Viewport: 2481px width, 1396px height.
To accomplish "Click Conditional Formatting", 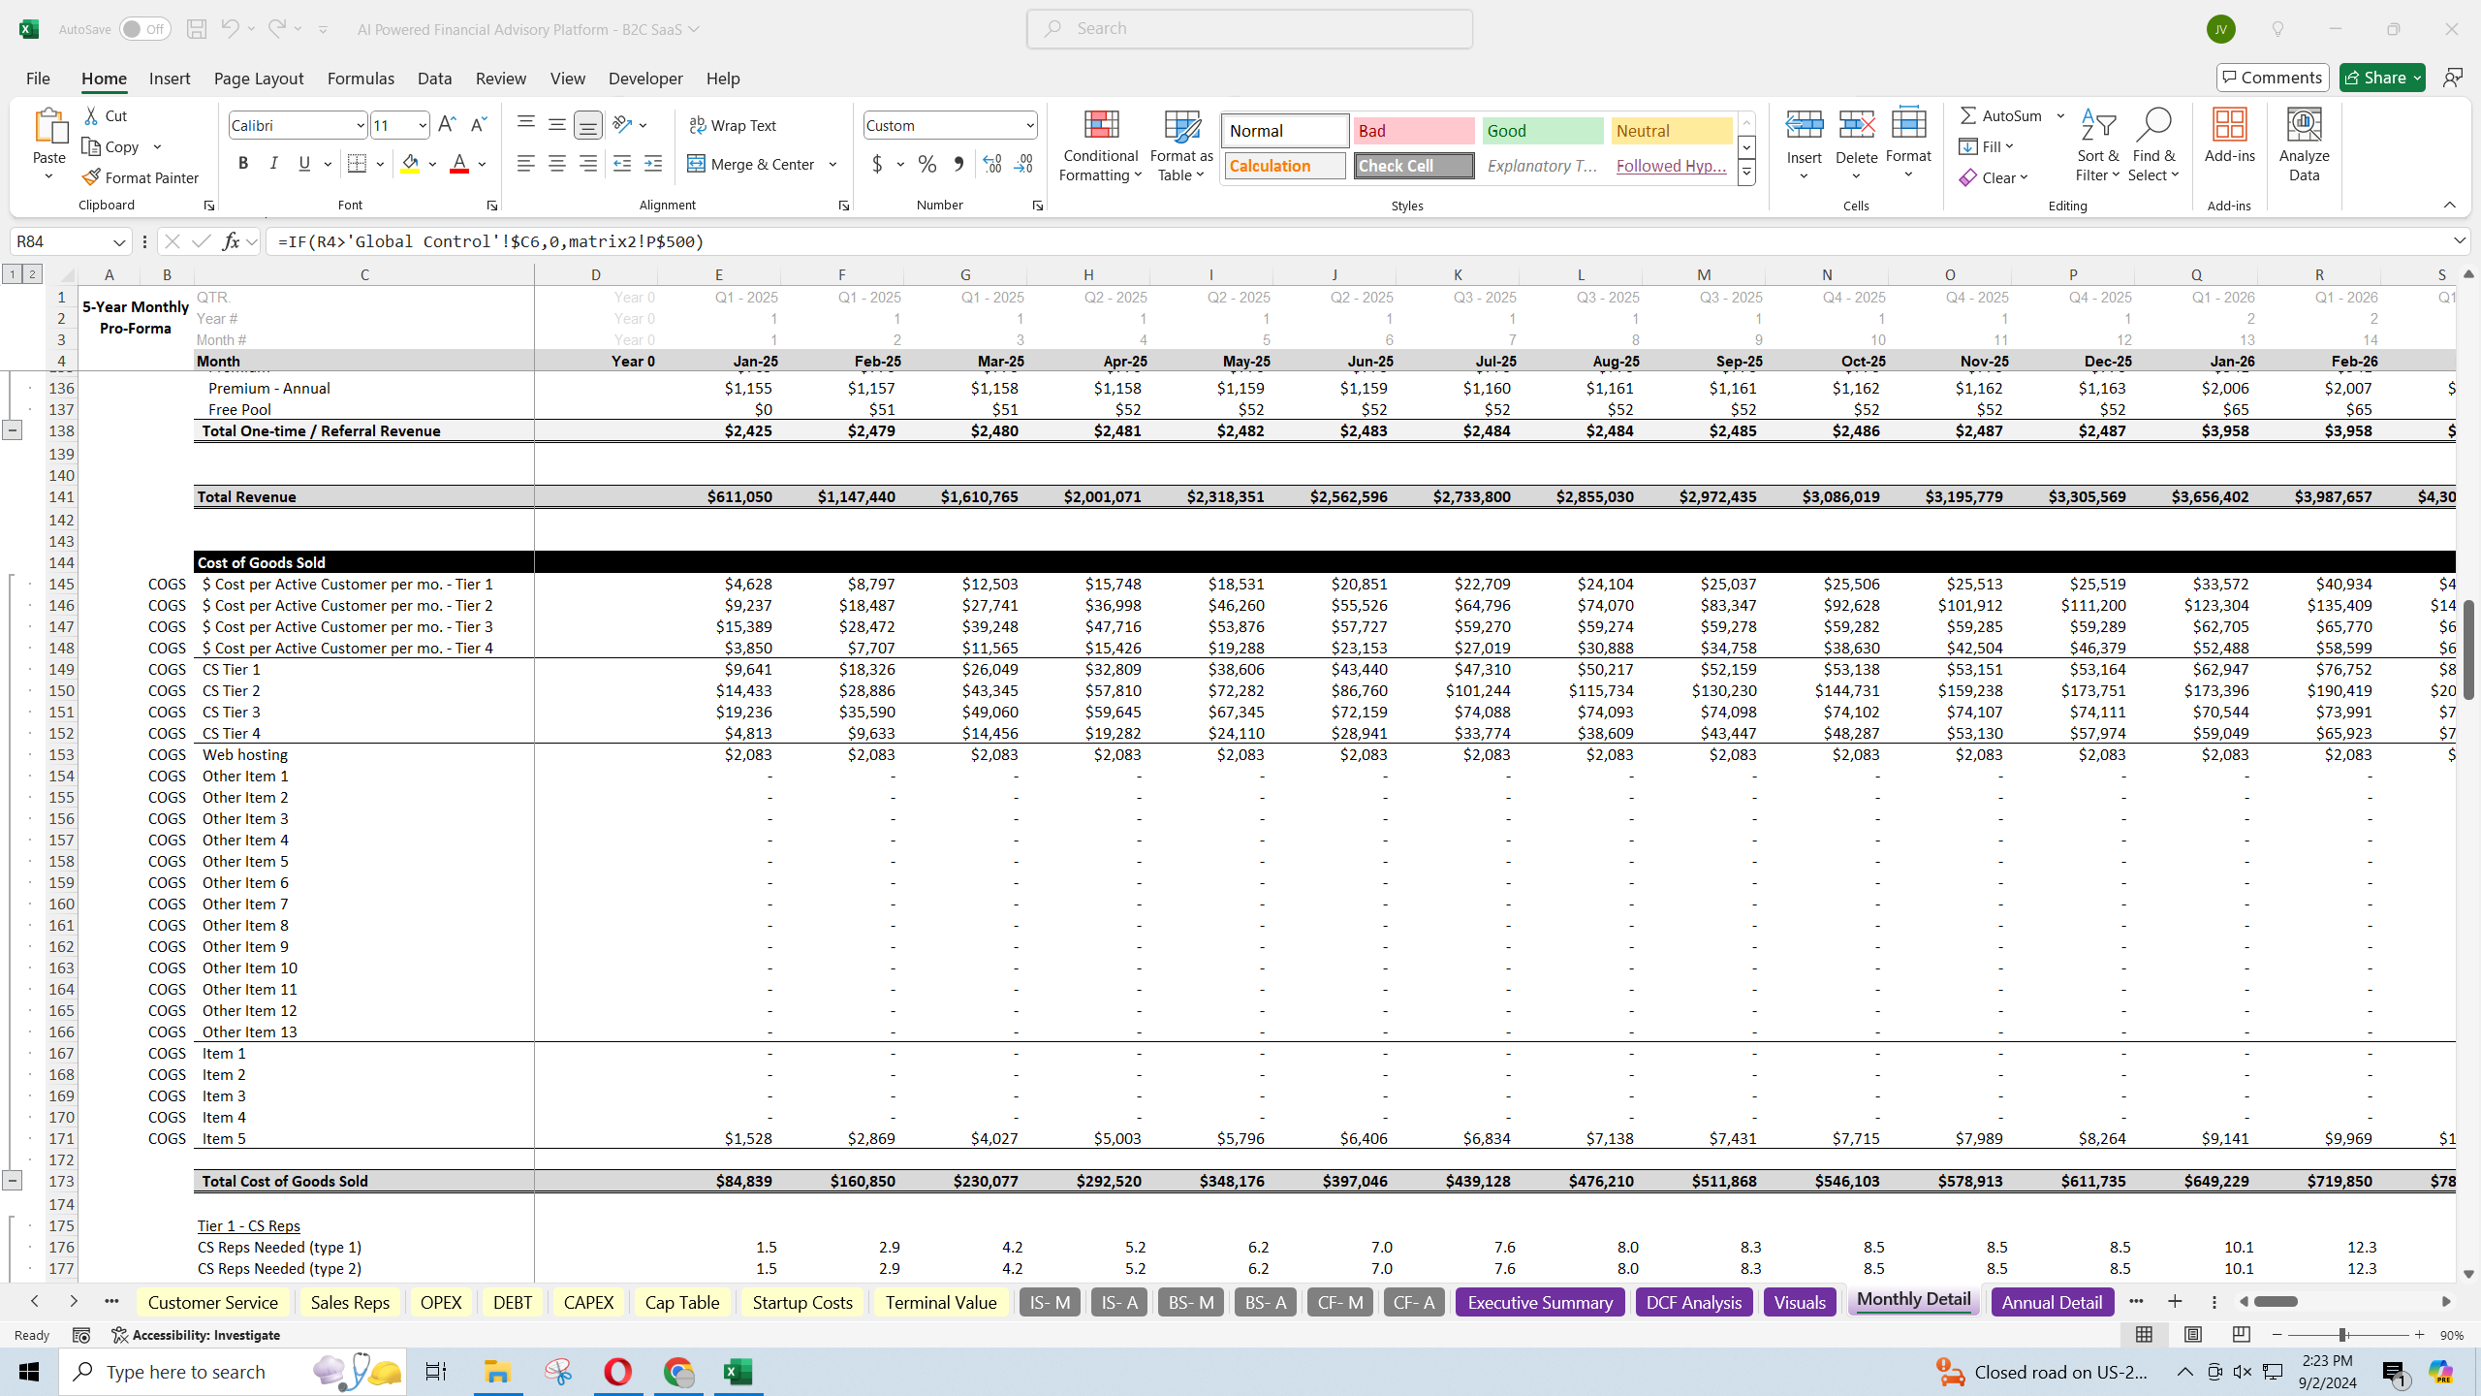I will pyautogui.click(x=1100, y=145).
